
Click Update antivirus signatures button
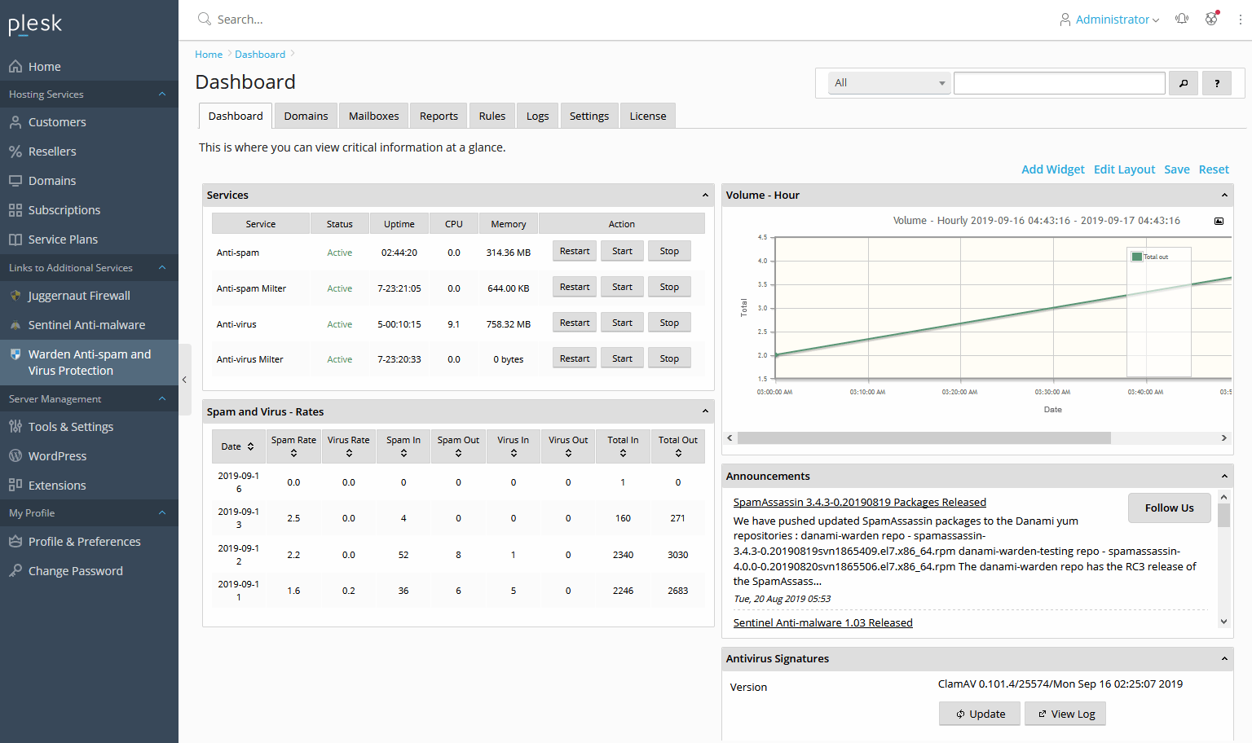point(980,714)
